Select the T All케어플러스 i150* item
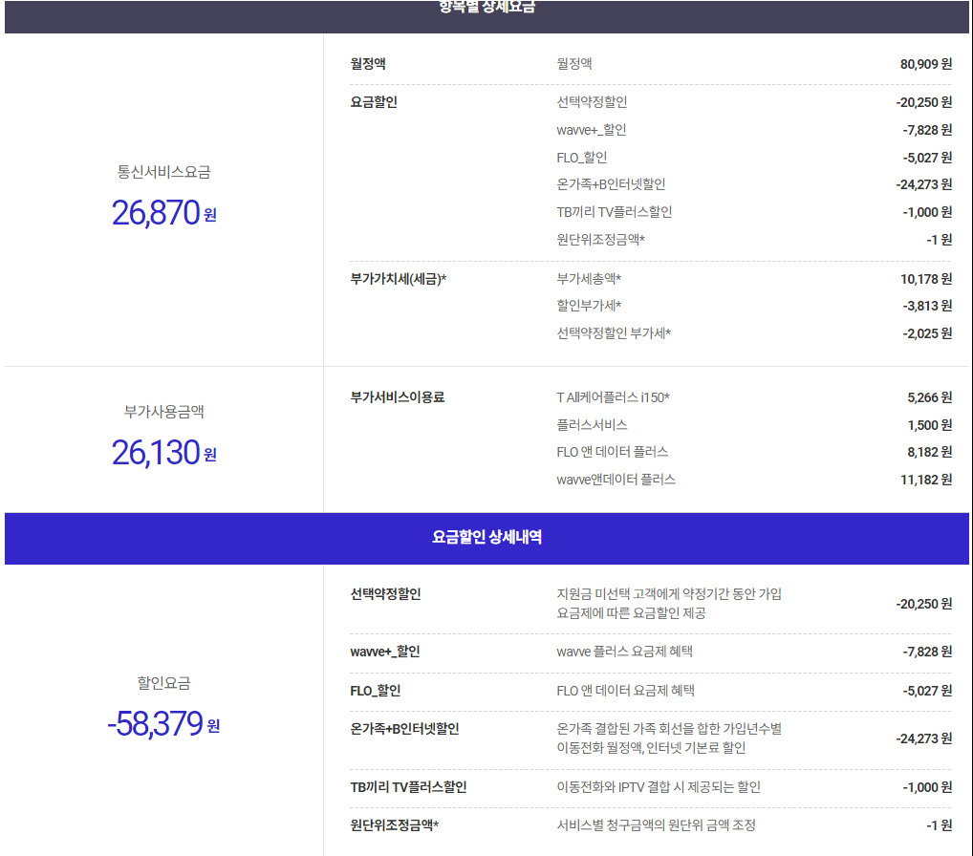The image size is (973, 856). click(x=613, y=397)
